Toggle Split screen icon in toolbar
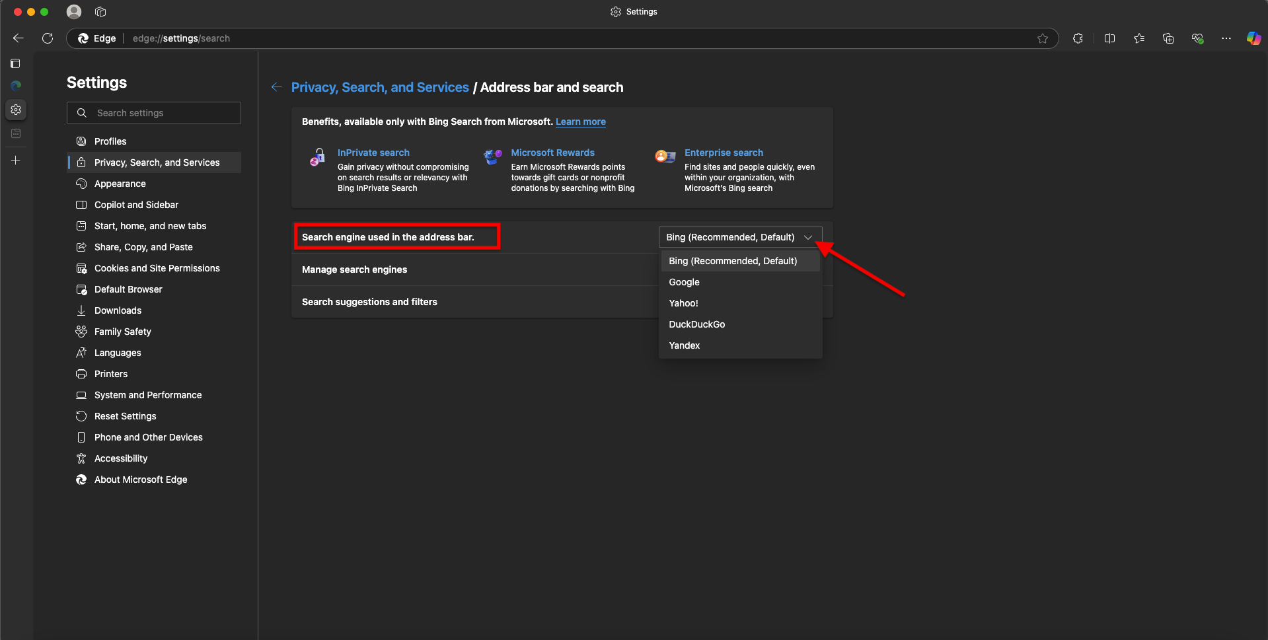The image size is (1268, 640). 1109,38
